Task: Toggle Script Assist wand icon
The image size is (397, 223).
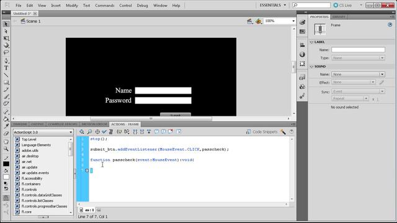Action: 283,132
